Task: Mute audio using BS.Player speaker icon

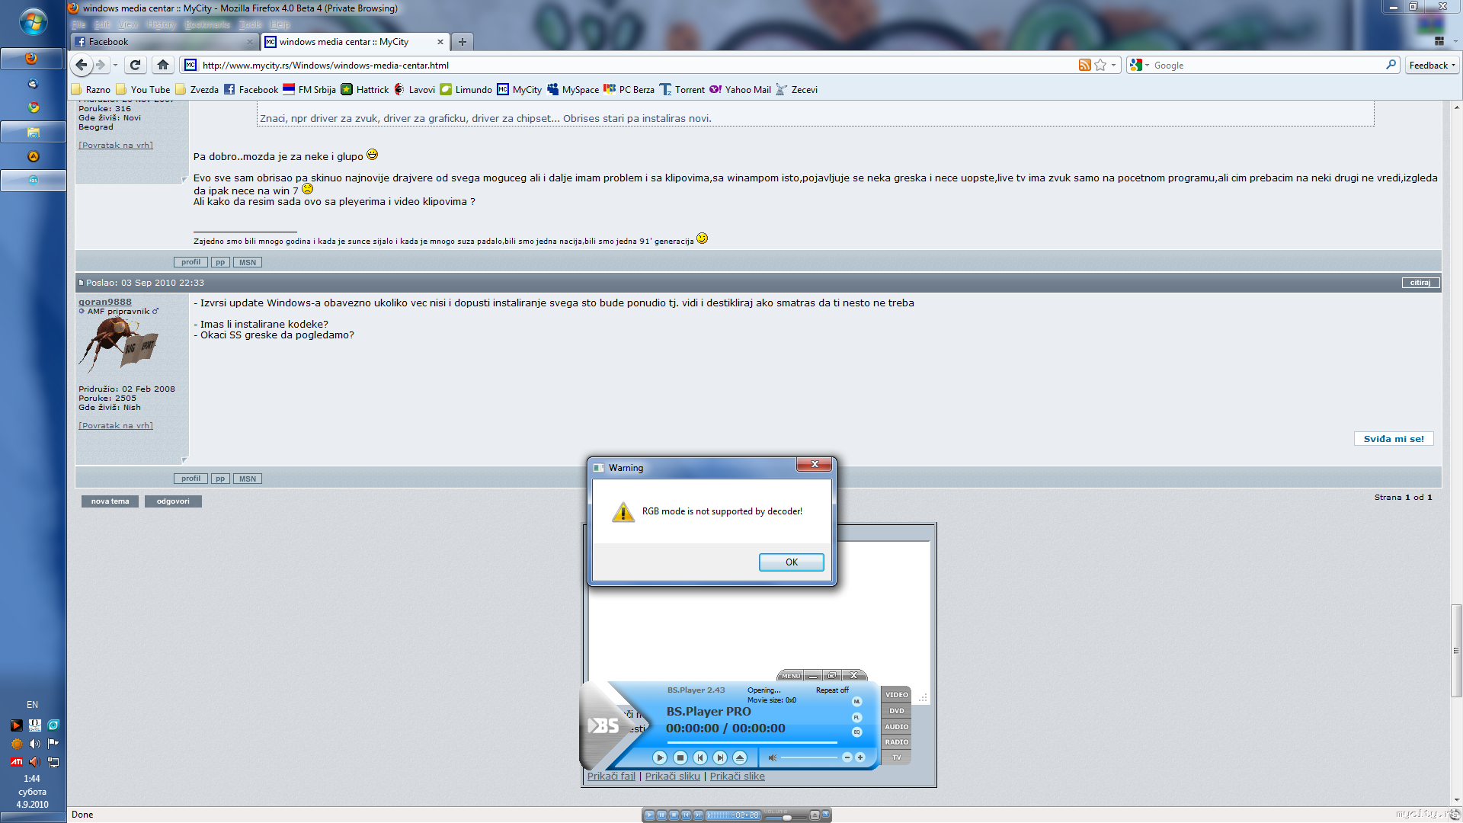Action: click(x=772, y=757)
